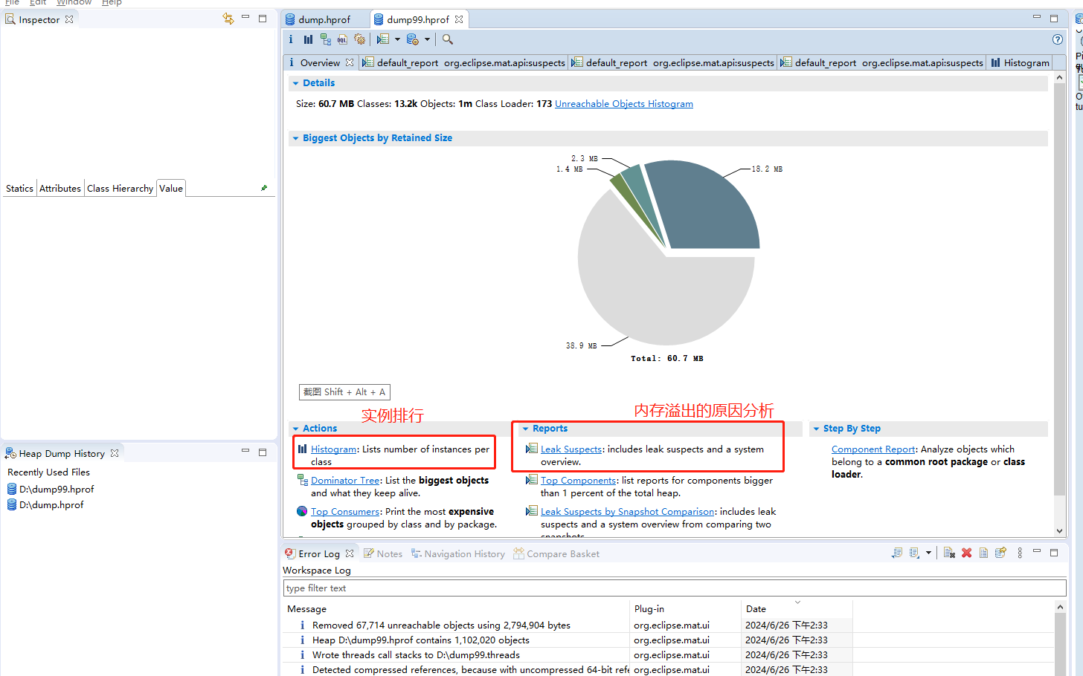The width and height of the screenshot is (1083, 676).
Task: Click the red X delete log icon
Action: (x=966, y=553)
